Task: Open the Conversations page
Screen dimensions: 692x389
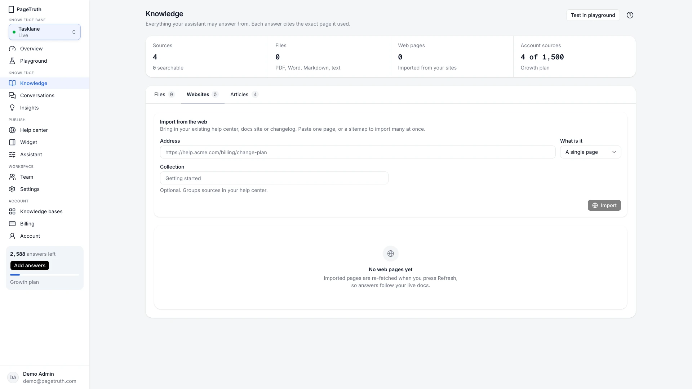Action: click(x=45, y=95)
